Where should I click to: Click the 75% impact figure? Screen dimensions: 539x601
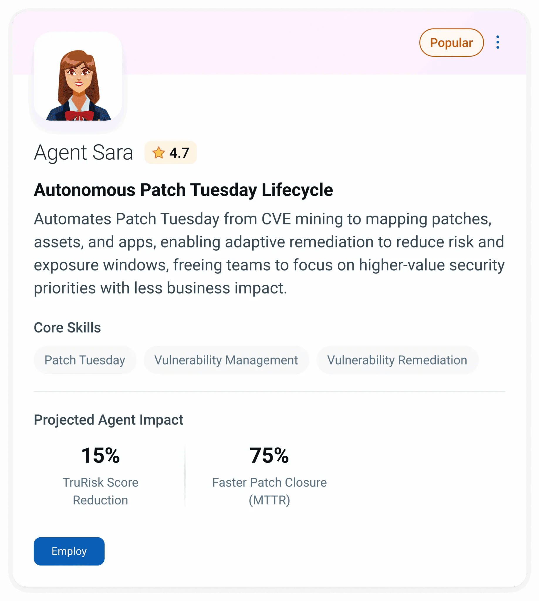click(269, 455)
